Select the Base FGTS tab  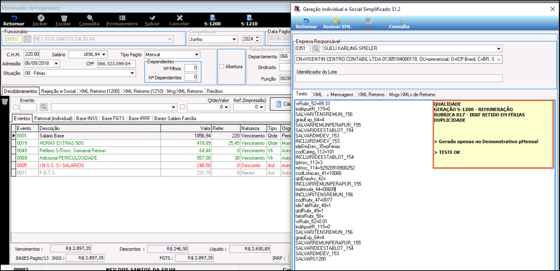point(113,118)
